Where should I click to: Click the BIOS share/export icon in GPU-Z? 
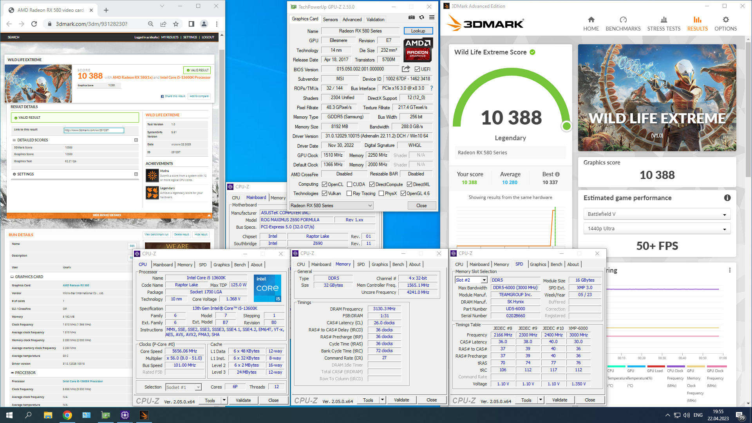406,69
